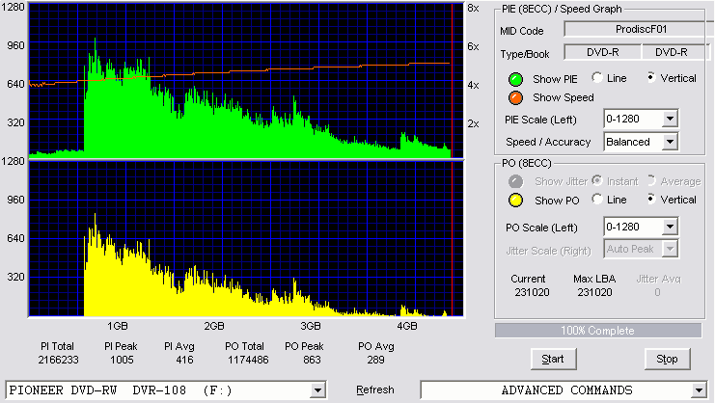715x403 pixels.
Task: Select Vertical mode for the PO graph
Action: (x=651, y=200)
